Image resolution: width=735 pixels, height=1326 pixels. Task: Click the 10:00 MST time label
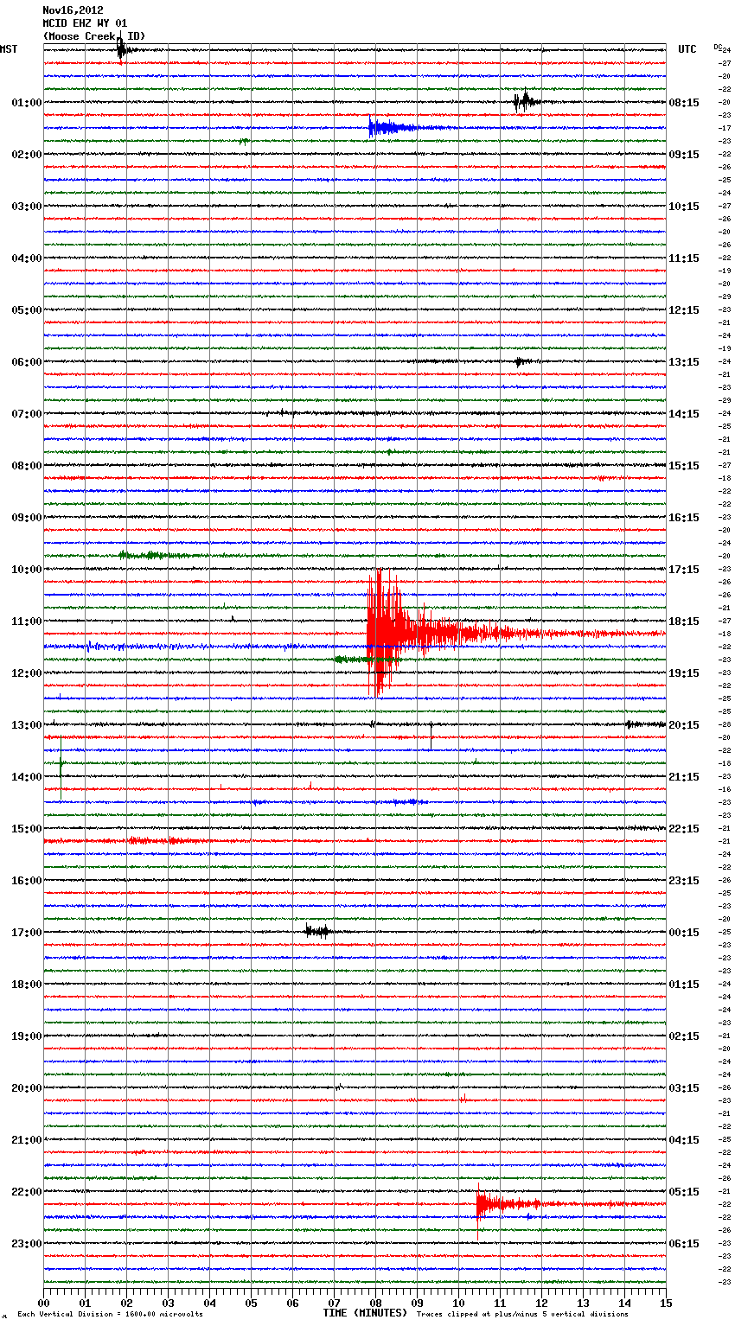(26, 570)
